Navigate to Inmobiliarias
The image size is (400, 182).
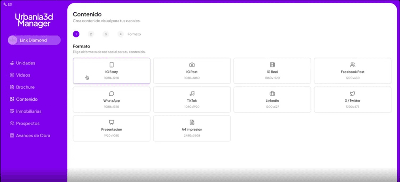(x=29, y=111)
